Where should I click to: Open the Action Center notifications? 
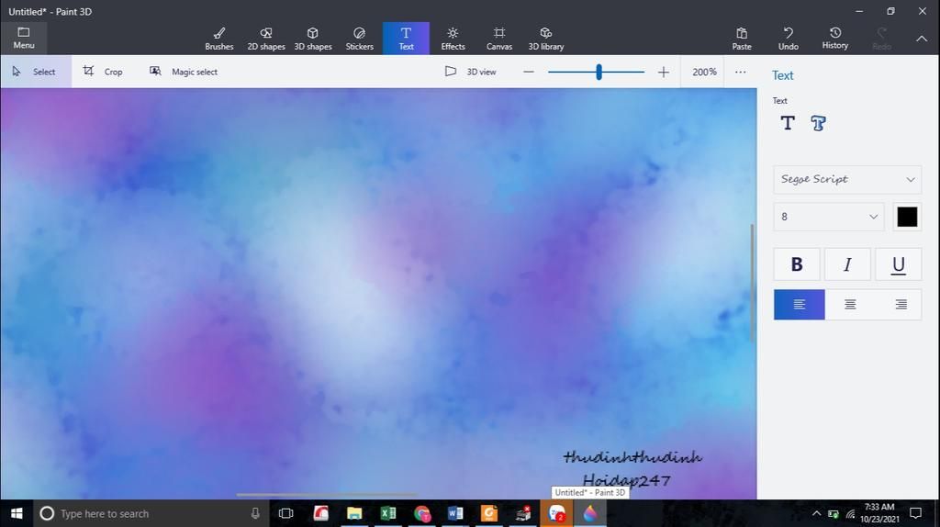tap(915, 513)
